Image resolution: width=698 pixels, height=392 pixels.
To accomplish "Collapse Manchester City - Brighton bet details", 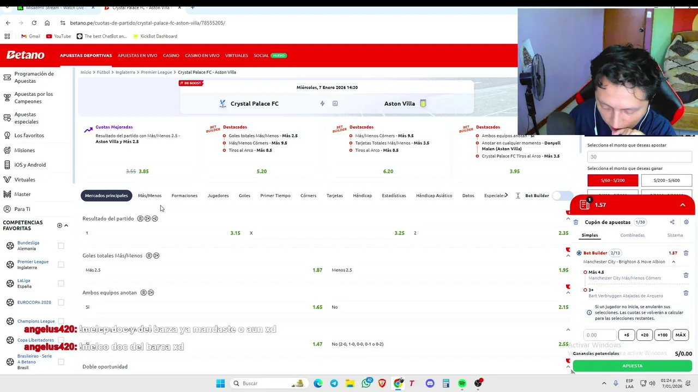I will click(x=673, y=262).
